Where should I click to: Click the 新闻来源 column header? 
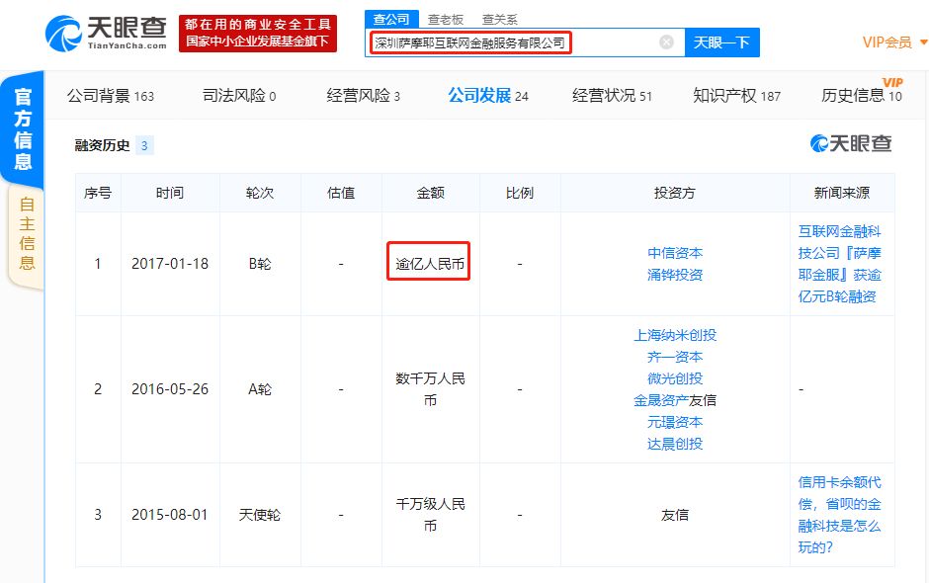tap(842, 193)
